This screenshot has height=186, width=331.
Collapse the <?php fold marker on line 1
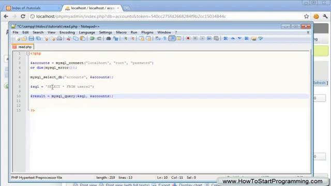(x=28, y=54)
